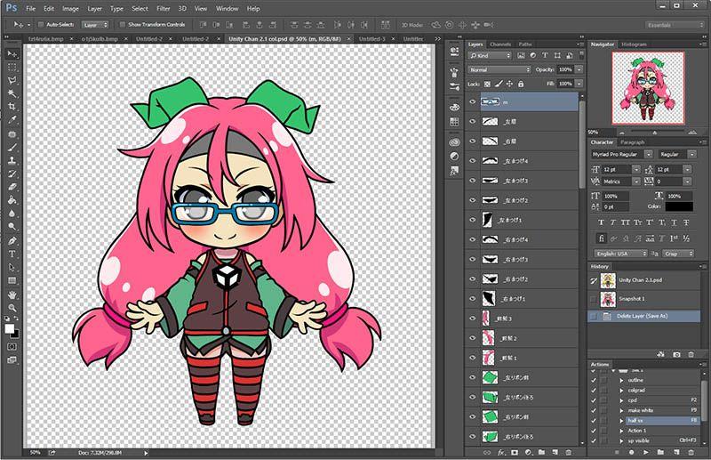Select the Horizontal Type tool

[12, 254]
